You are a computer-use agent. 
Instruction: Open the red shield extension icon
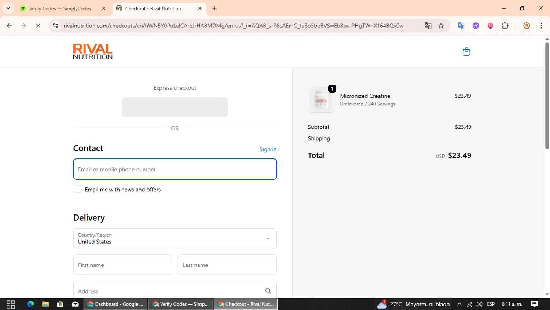(490, 26)
